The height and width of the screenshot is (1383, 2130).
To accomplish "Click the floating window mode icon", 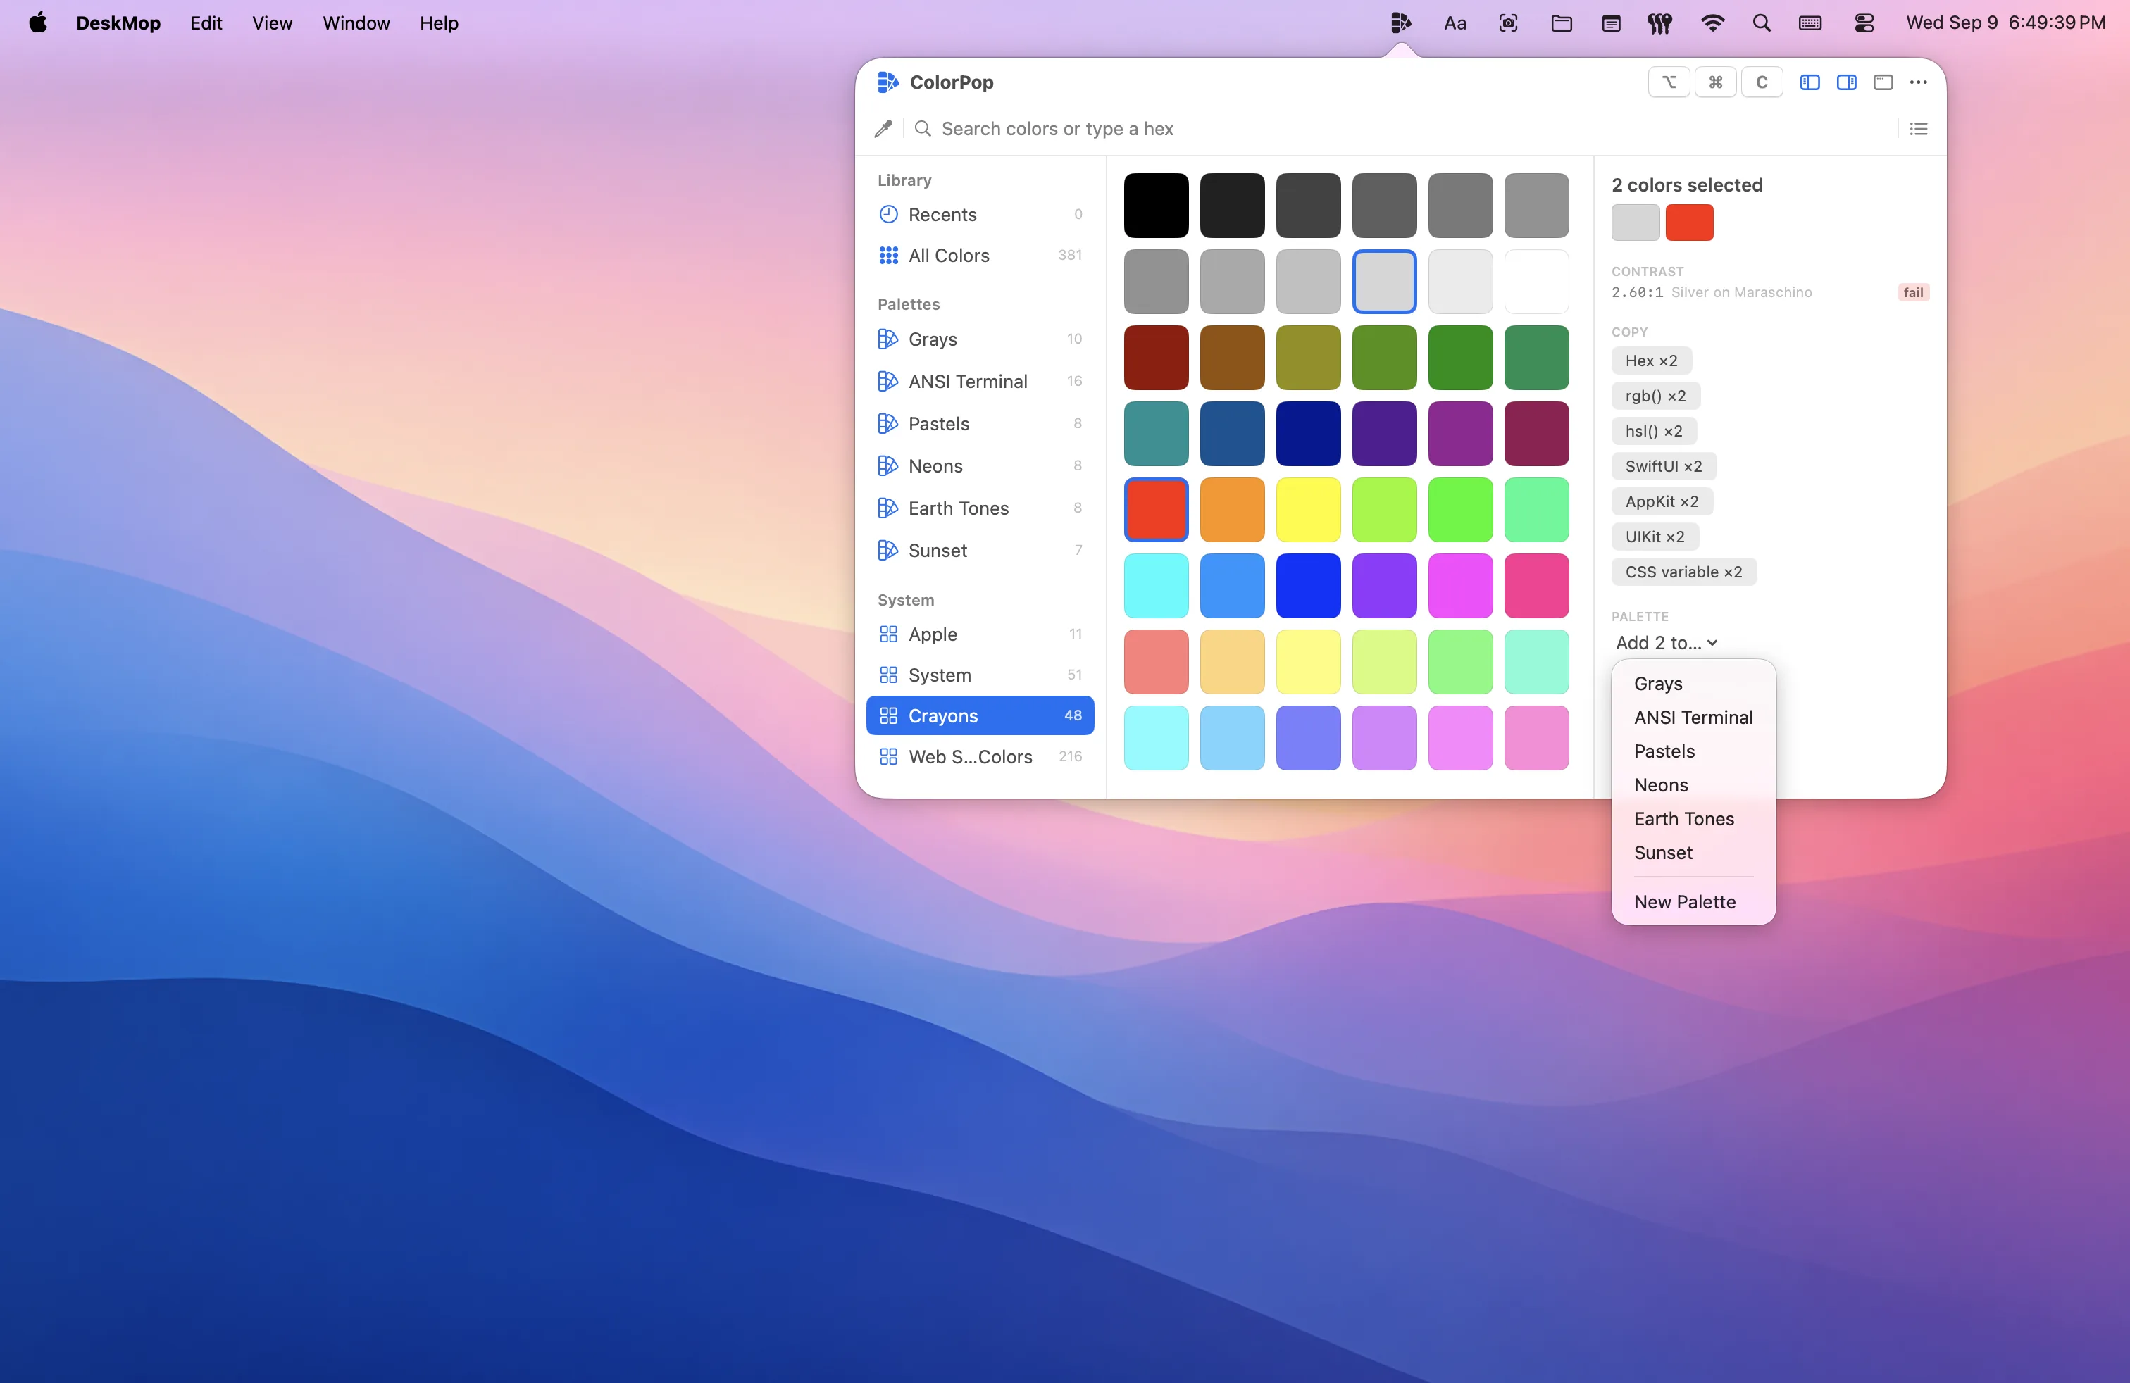I will click(1883, 82).
